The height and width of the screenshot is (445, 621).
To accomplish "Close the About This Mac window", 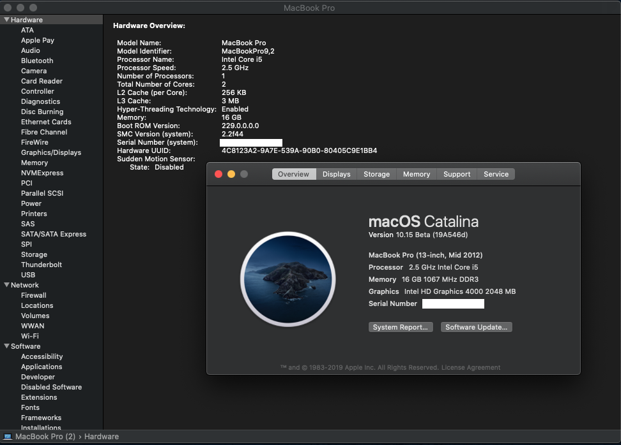I will (218, 174).
